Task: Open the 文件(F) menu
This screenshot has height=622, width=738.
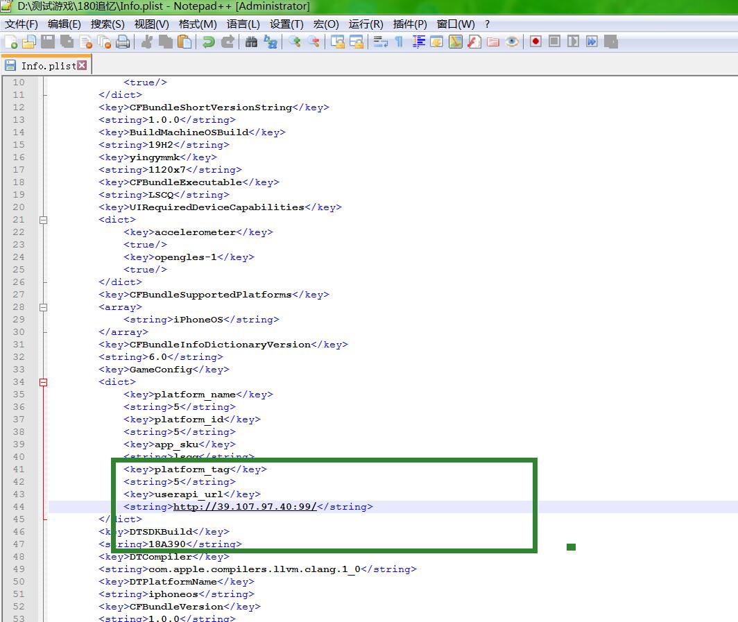Action: click(x=22, y=24)
